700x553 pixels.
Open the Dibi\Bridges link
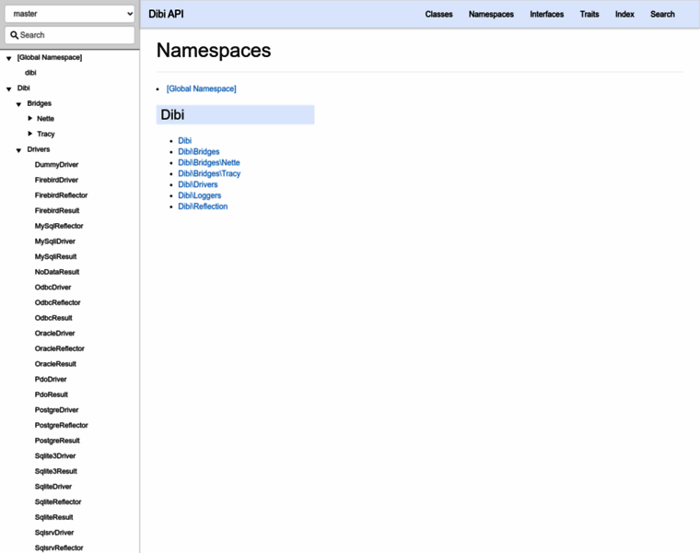199,151
